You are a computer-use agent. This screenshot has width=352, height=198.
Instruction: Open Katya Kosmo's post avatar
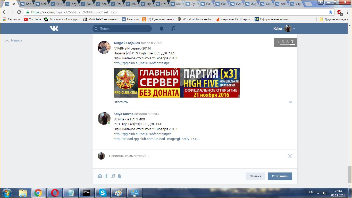104,118
